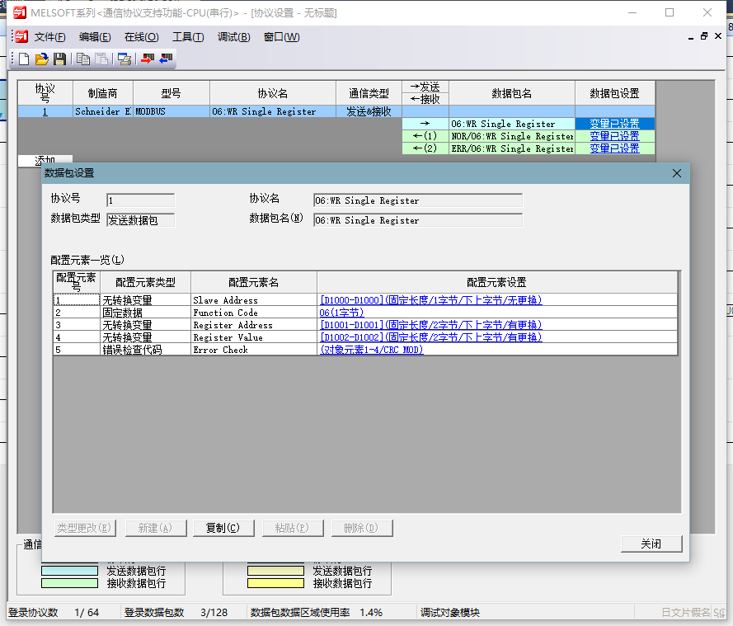Open the 文件(F) menu
The image size is (733, 626).
[49, 37]
